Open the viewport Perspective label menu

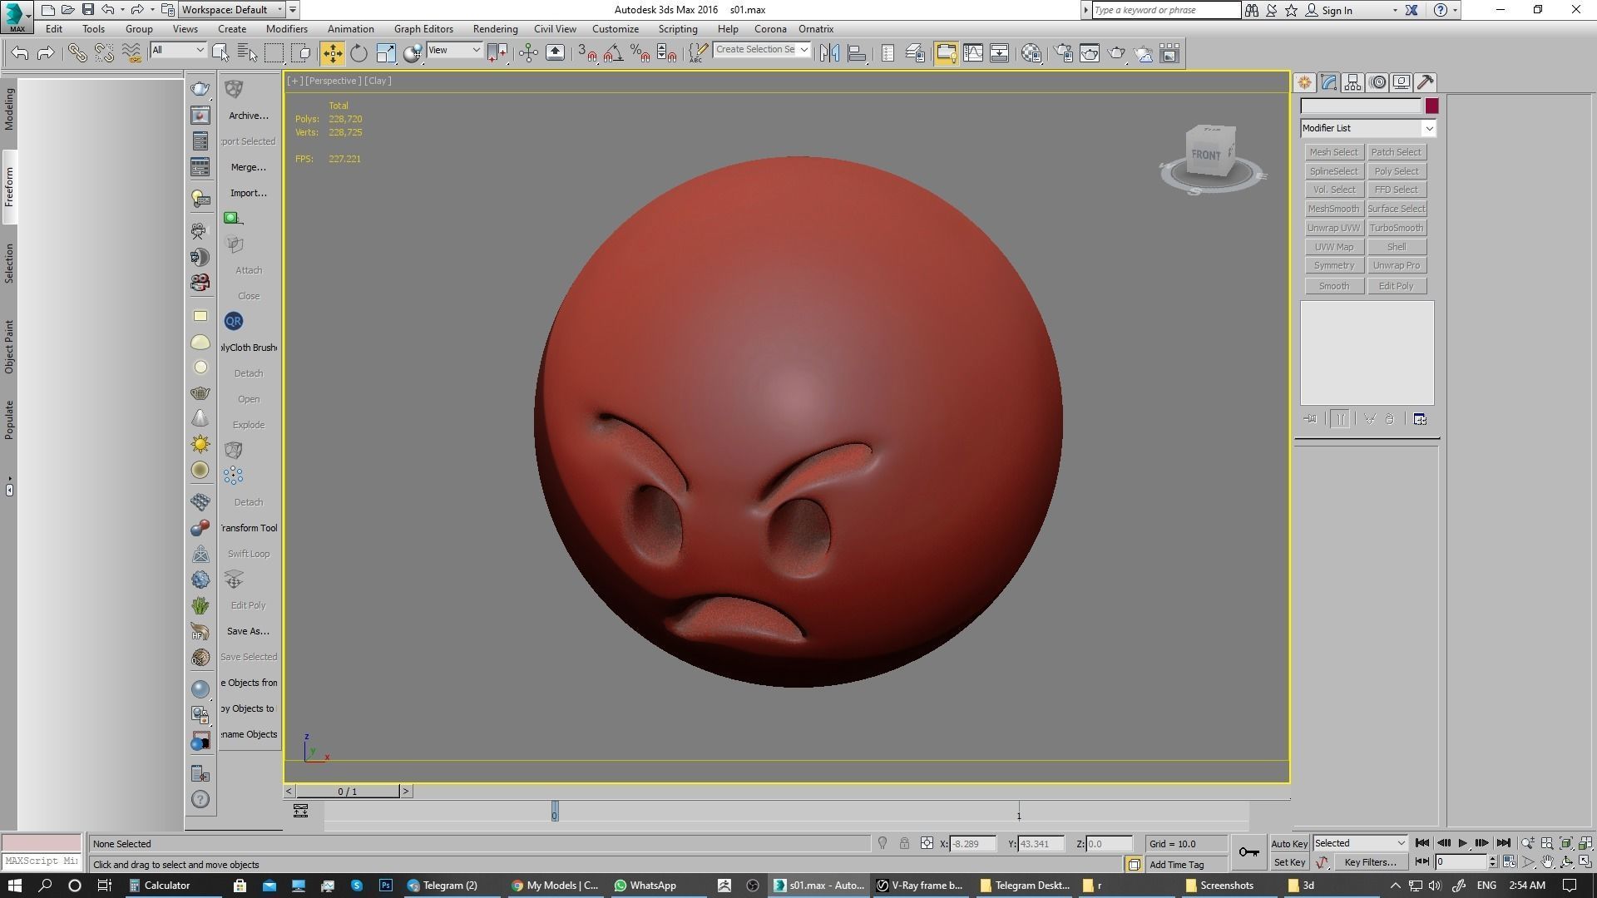pos(333,81)
